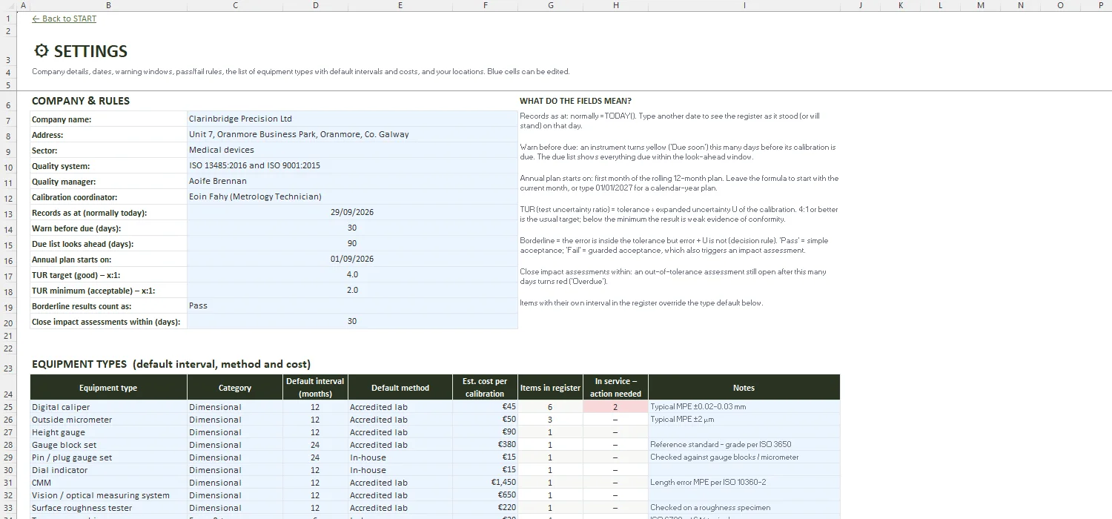
Task: Select column header P
Action: [1101, 5]
